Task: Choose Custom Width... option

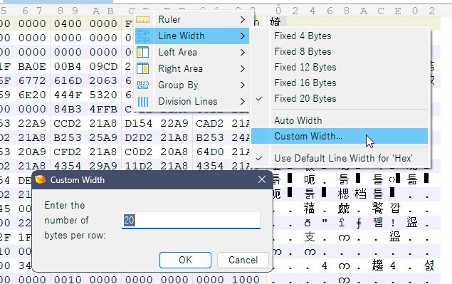Action: (x=340, y=136)
